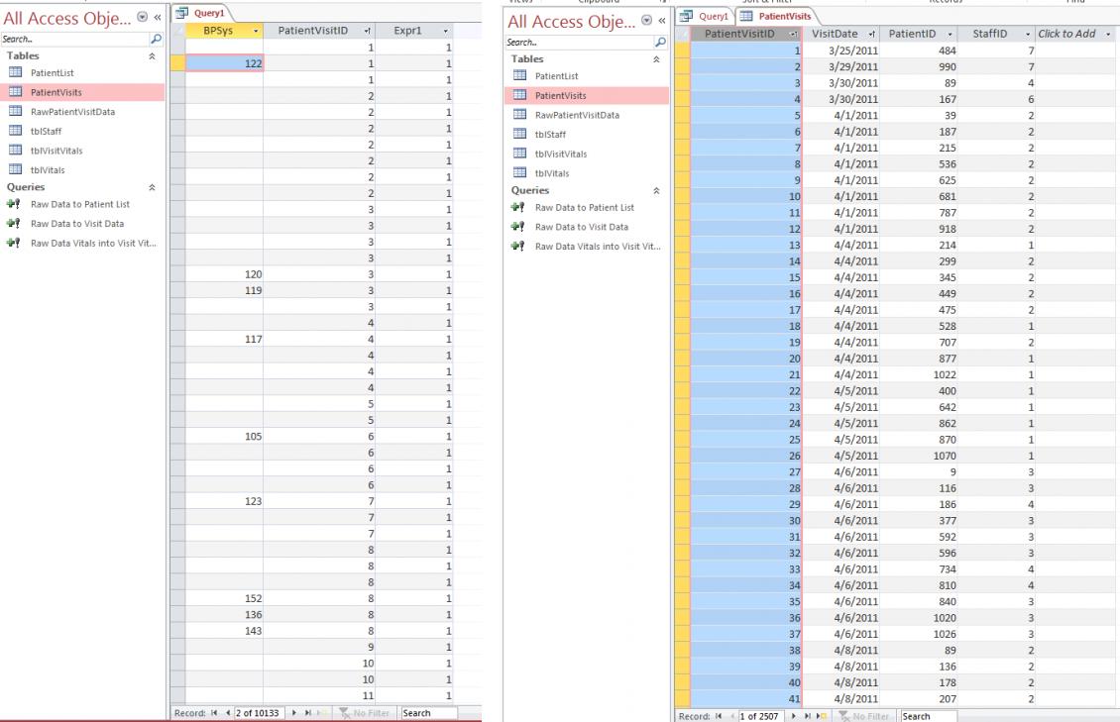Click No Filter indicator in PatientVisits datasheet window
The height and width of the screenshot is (722, 1120).
863,716
